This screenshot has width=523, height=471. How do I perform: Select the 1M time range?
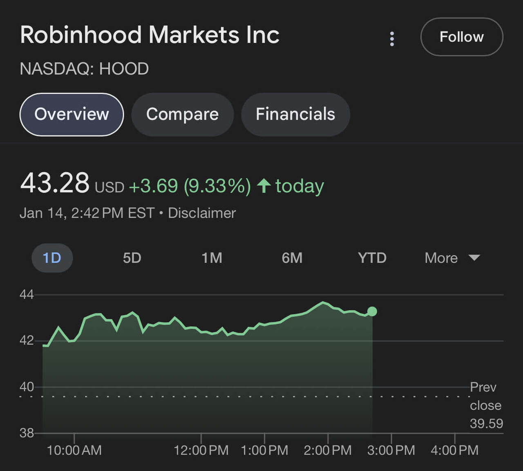tap(212, 258)
